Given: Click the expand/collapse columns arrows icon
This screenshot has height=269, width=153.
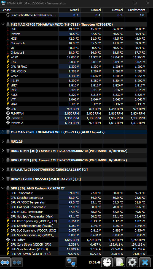Looking at the screenshot, I should pos(5,262).
